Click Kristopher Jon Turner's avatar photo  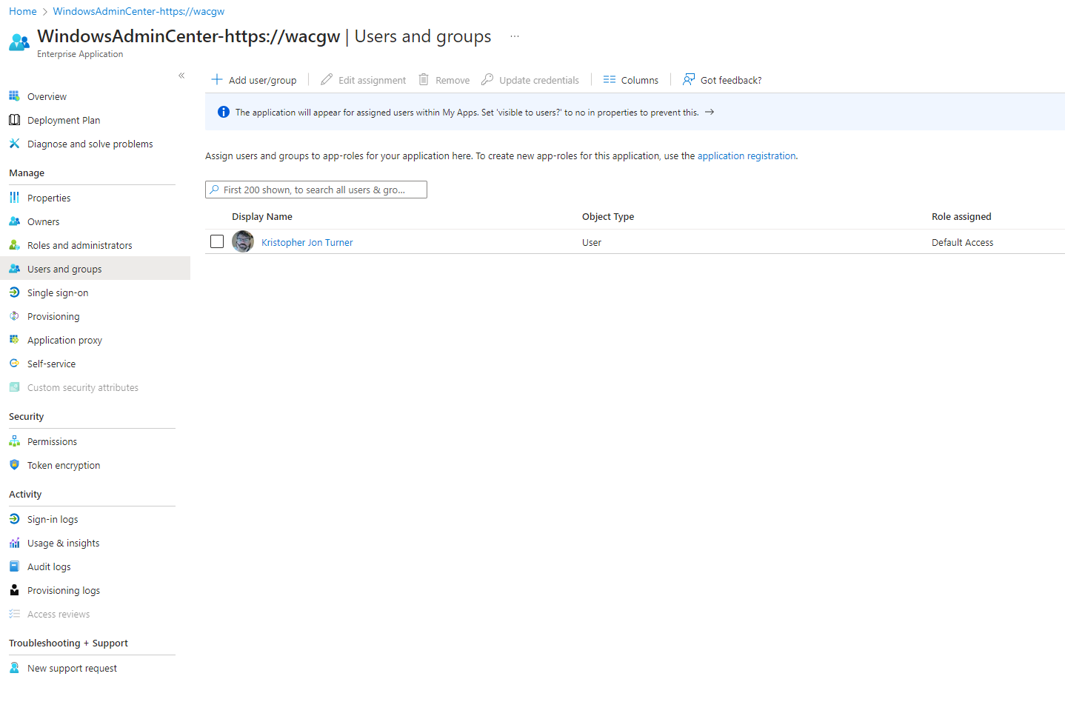click(243, 241)
